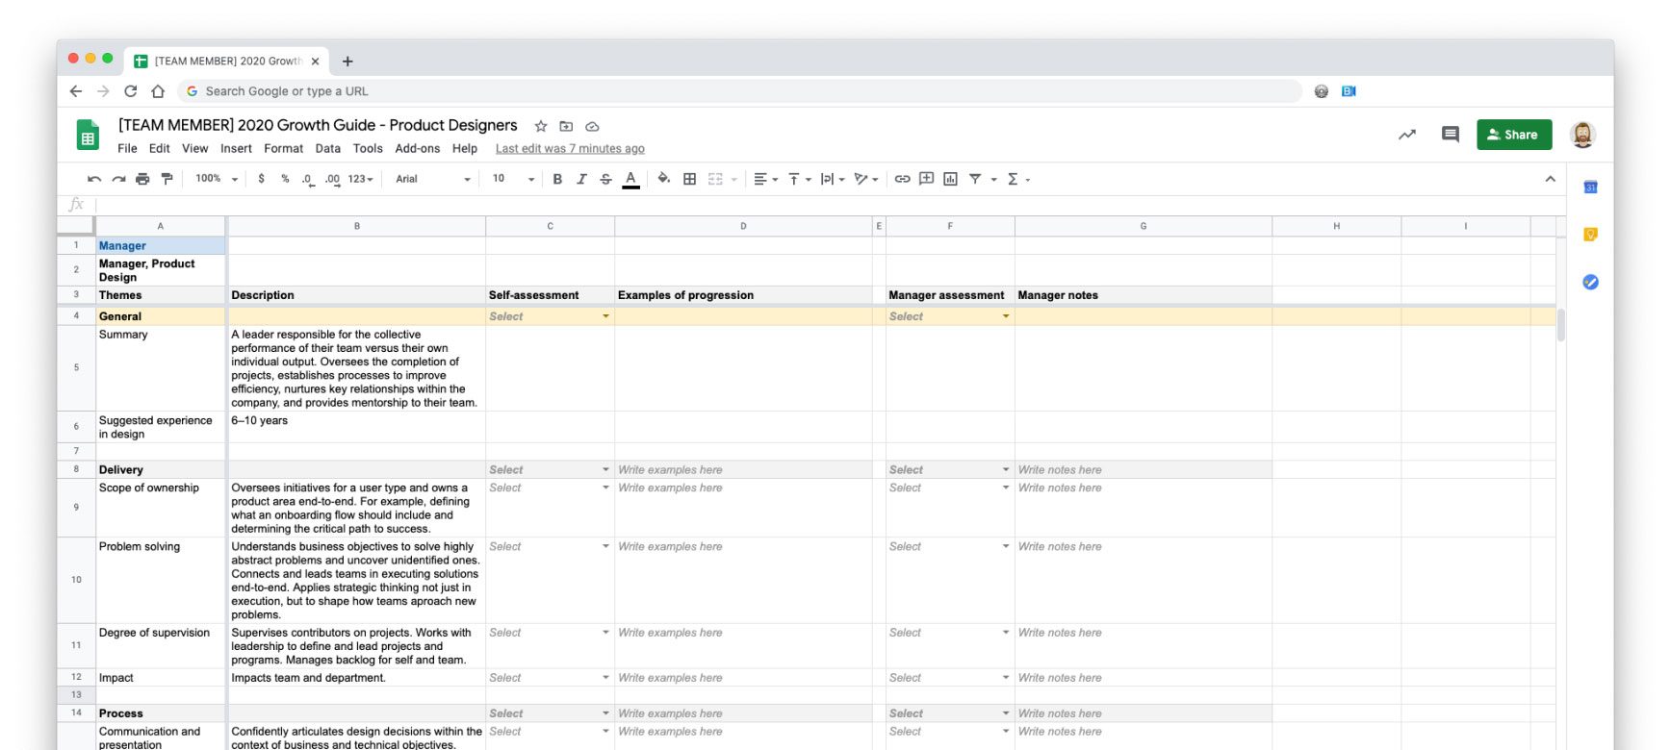Open the Arial font family dropdown
The height and width of the screenshot is (750, 1671).
click(432, 179)
